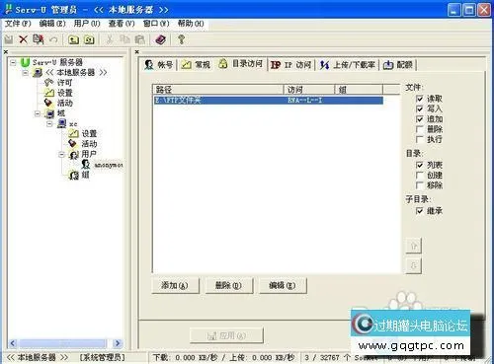This screenshot has width=494, height=364.
Task: Select the anonymous user in the tree
Action: [x=102, y=165]
